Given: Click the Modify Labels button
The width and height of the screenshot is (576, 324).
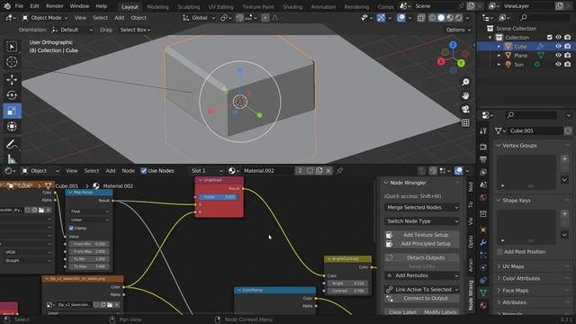Looking at the screenshot, I should (x=441, y=312).
